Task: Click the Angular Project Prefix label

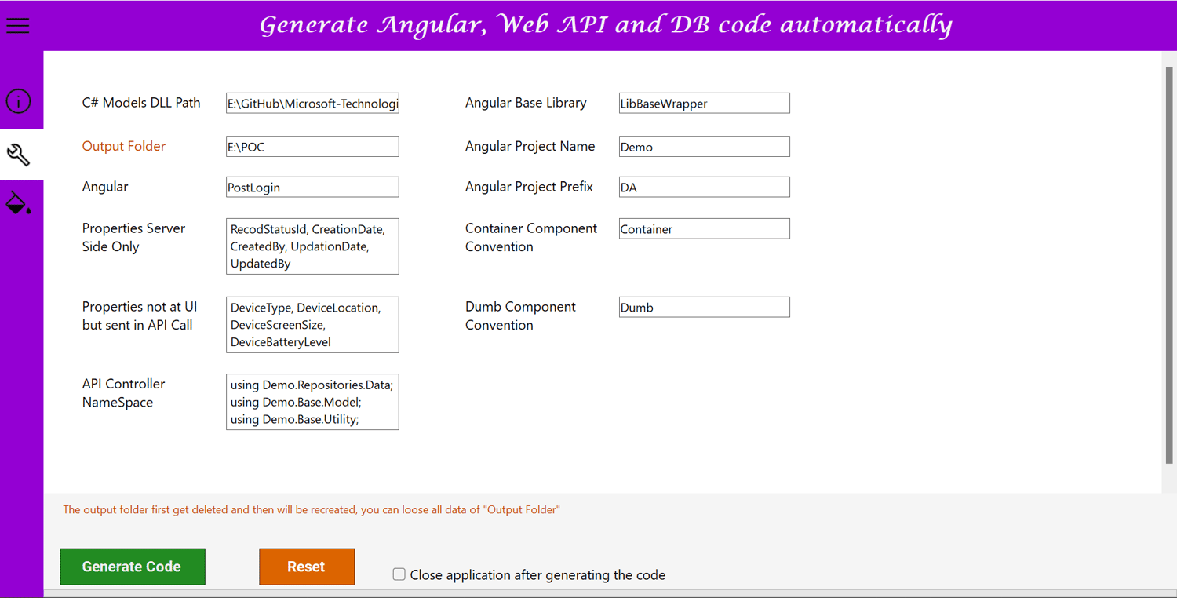Action: coord(530,187)
